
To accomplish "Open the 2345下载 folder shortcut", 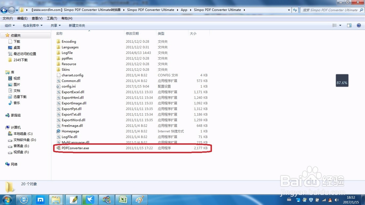I will click(x=20, y=60).
